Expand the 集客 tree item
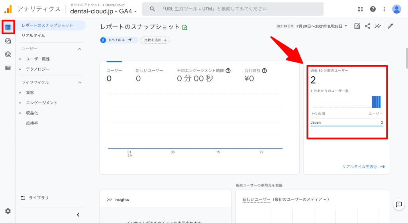This screenshot has width=408, height=223. (x=20, y=93)
